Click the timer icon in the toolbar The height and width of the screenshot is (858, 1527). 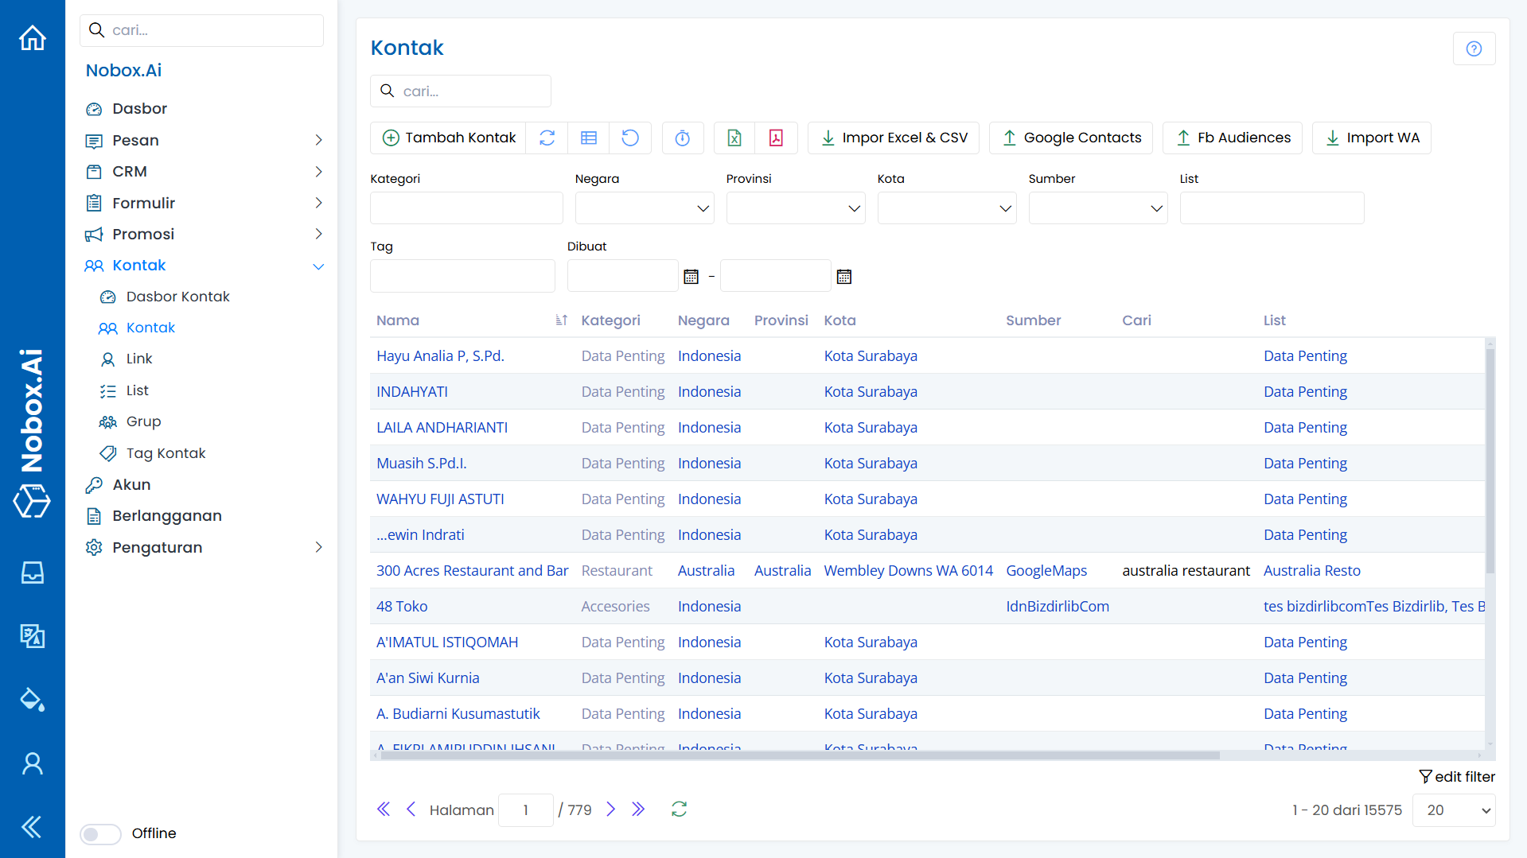tap(682, 138)
